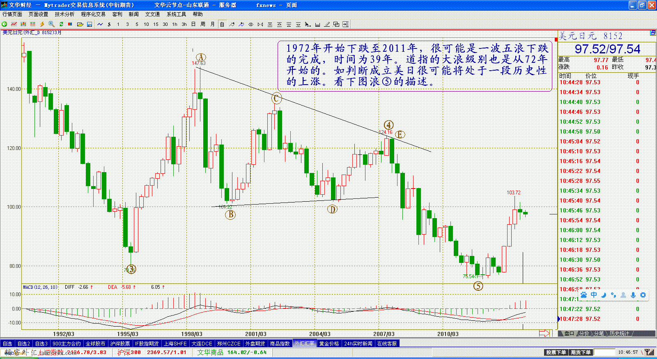The width and height of the screenshot is (657, 359).
Task: Click the small panel icon beside 美元日元 8152
Action: (x=652, y=33)
